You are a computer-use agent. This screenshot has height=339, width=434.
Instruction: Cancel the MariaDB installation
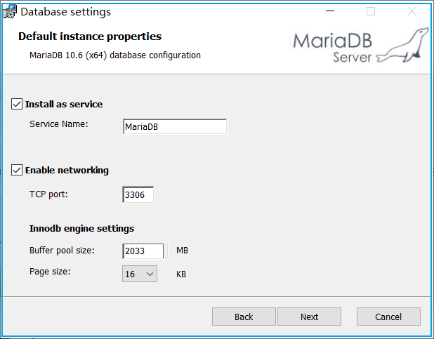[388, 317]
